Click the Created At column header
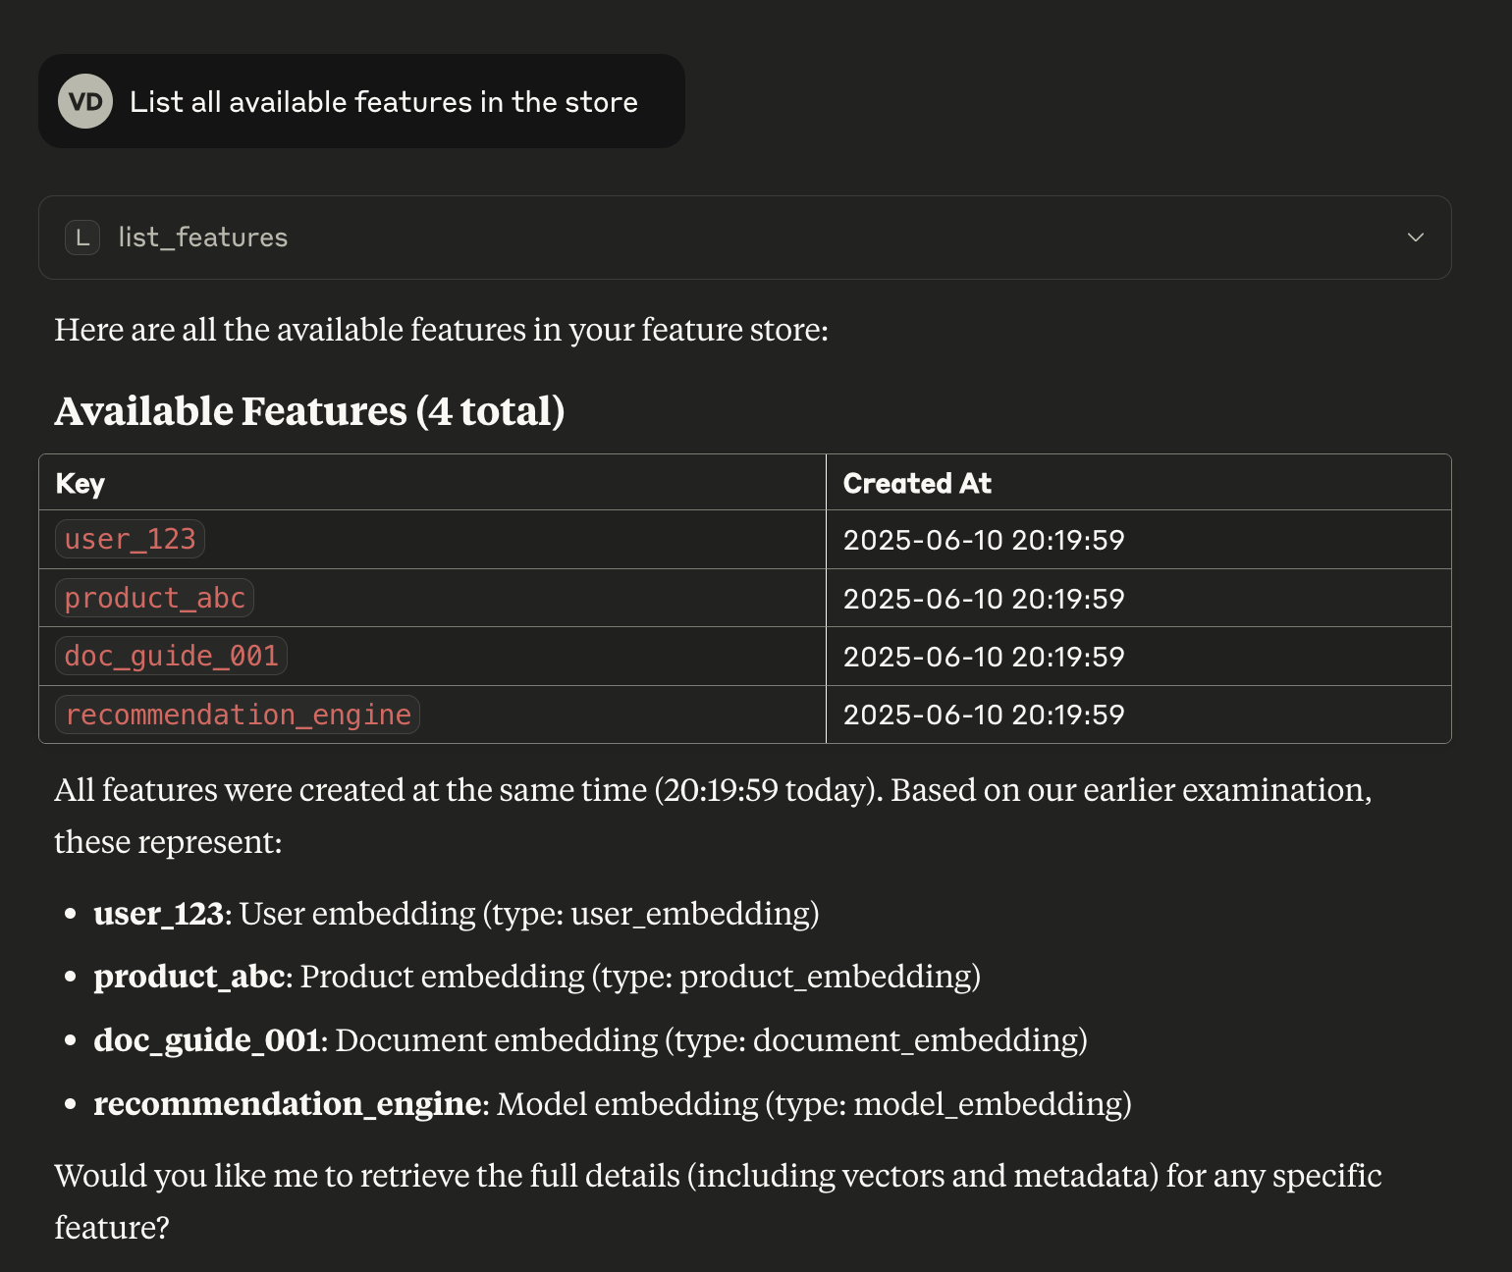Screen dimensions: 1512x1272 point(917,483)
